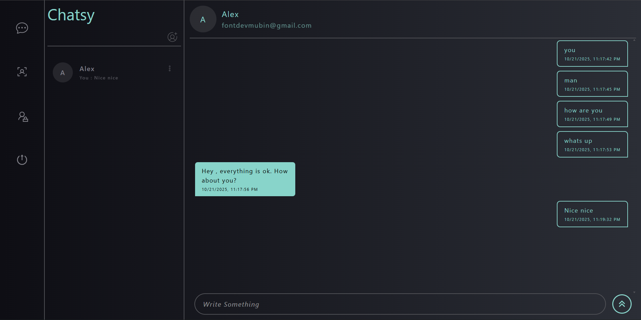Click the Chatsy logo title
641x320 pixels.
[71, 15]
